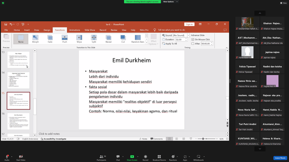Click the zoom level slider handle
The width and height of the screenshot is (289, 162).
pyautogui.click(x=203, y=139)
